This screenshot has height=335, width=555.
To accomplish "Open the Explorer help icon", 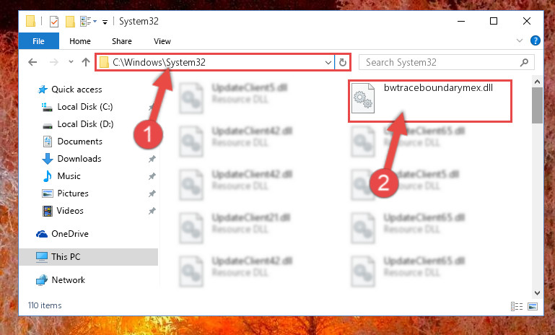I will point(536,40).
